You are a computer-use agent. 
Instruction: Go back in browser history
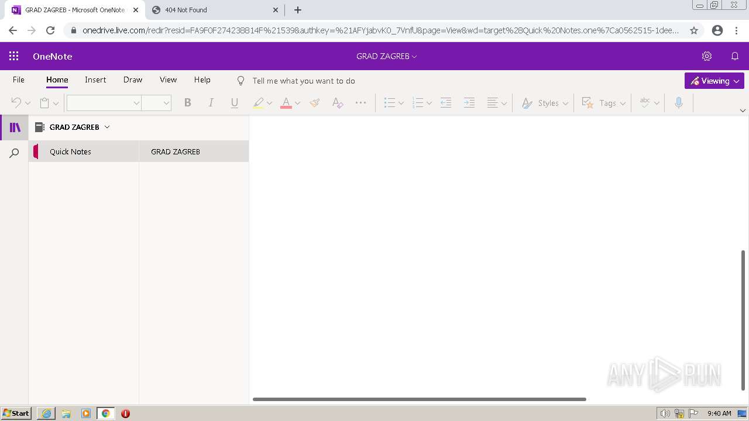point(13,30)
